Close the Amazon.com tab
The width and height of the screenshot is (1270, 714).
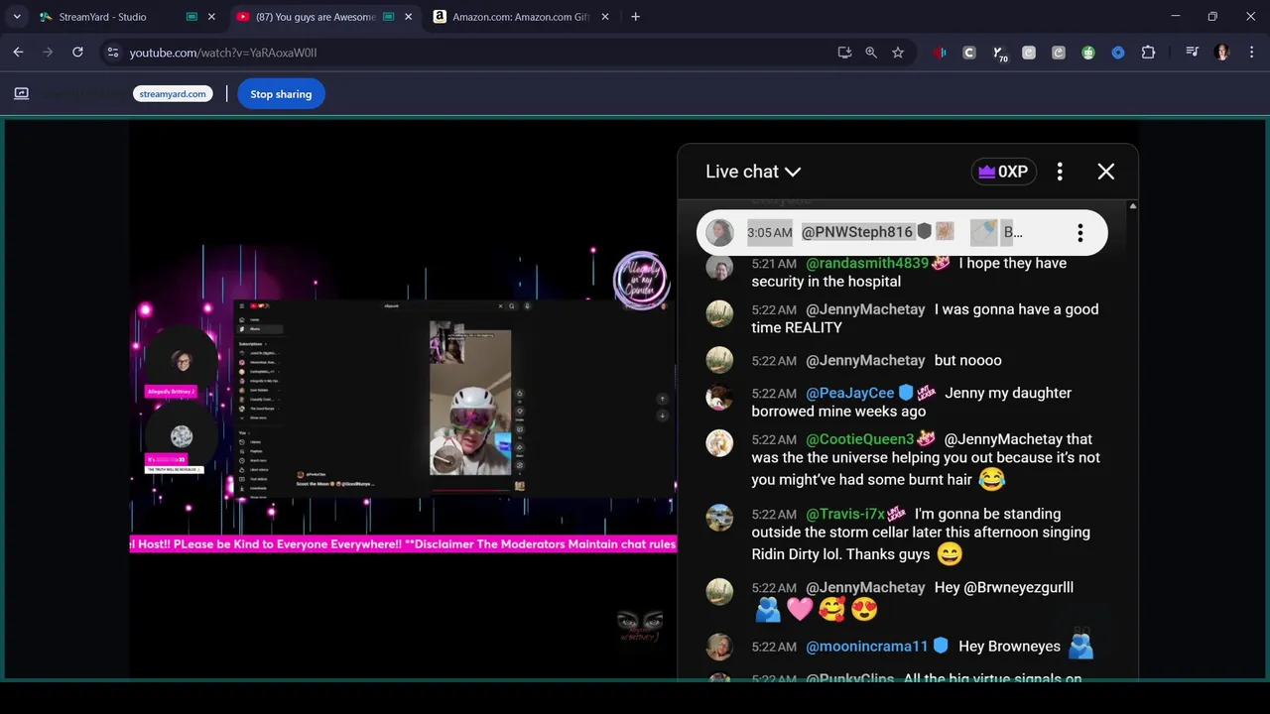605,17
